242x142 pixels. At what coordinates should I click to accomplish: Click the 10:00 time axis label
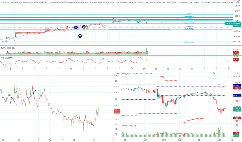(x=231, y=140)
